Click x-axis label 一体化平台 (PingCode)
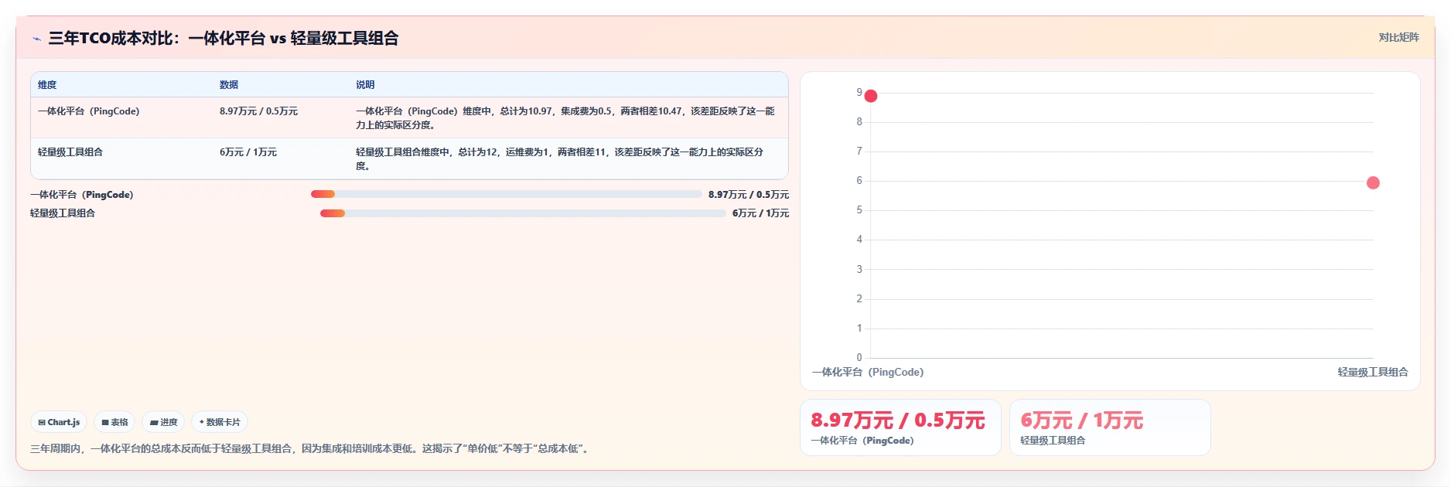The height and width of the screenshot is (487, 1451). 868,373
